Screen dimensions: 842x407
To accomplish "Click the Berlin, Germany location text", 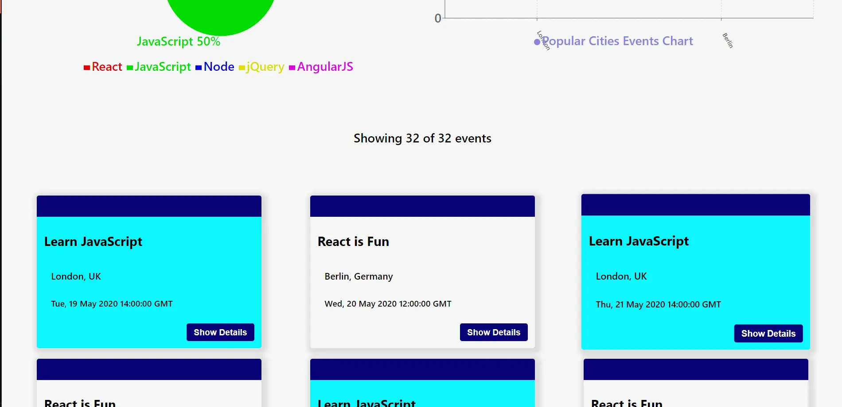I will coord(359,276).
